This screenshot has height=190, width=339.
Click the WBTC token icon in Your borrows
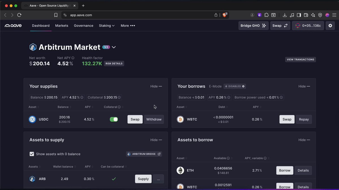[x=180, y=119]
